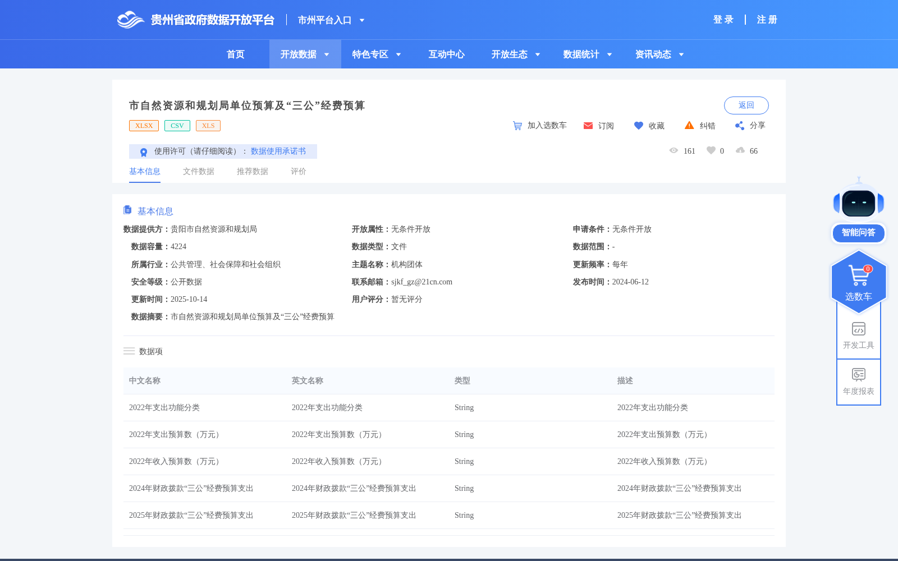Click the XLS format tag
898x561 pixels.
[208, 126]
